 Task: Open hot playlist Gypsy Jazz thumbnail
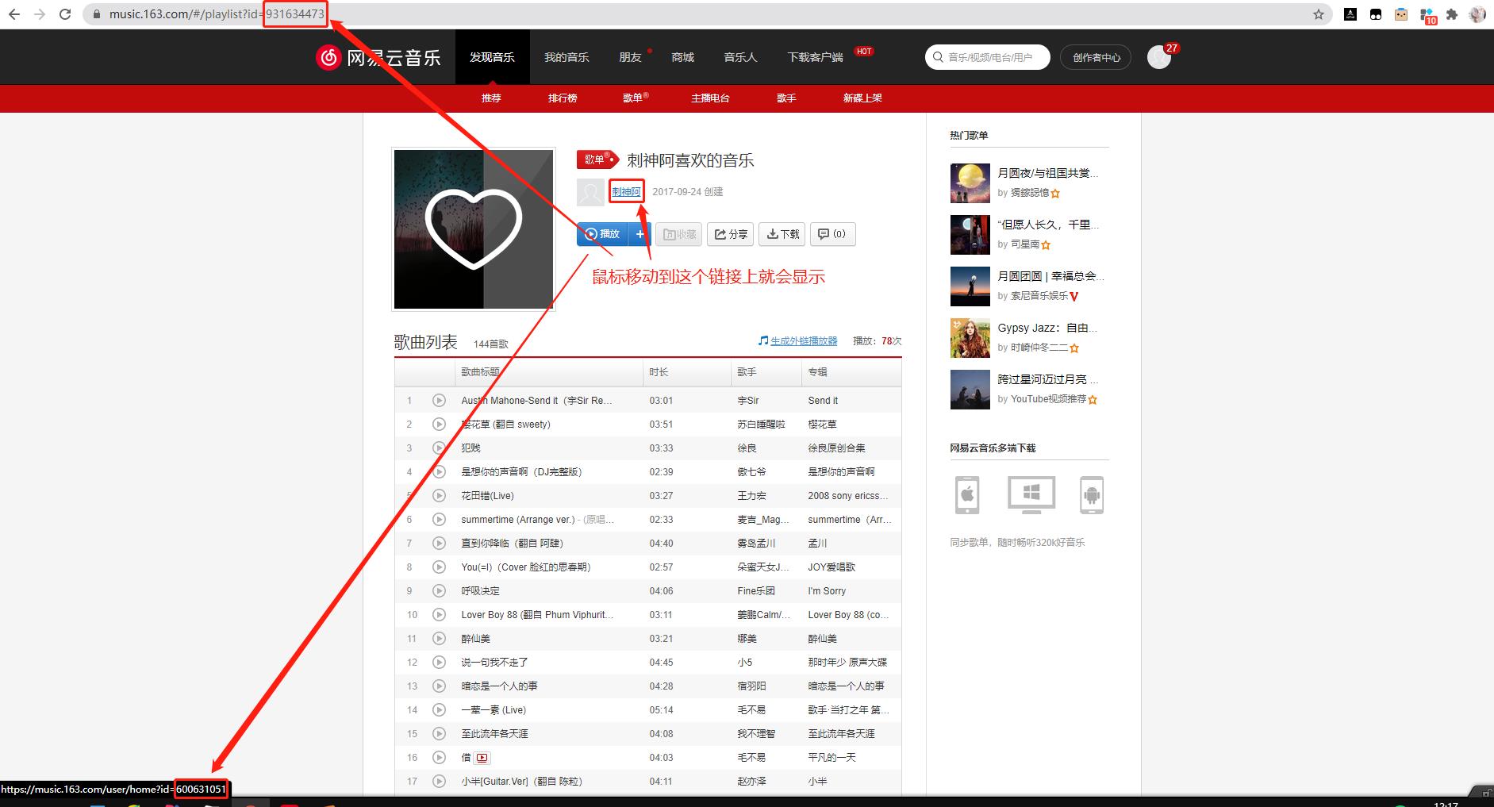[970, 338]
